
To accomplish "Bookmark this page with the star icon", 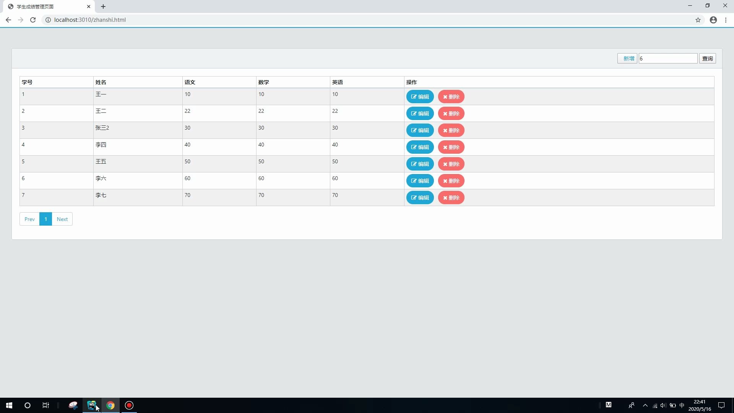I will (698, 20).
